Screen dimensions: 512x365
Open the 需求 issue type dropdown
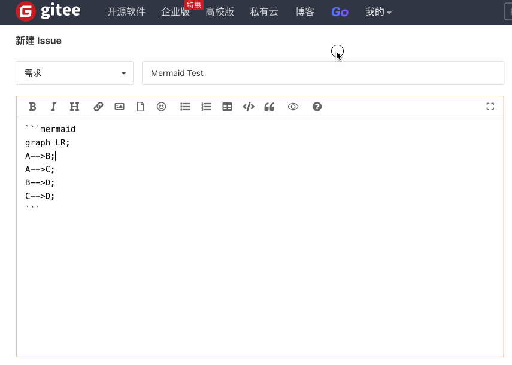point(74,73)
